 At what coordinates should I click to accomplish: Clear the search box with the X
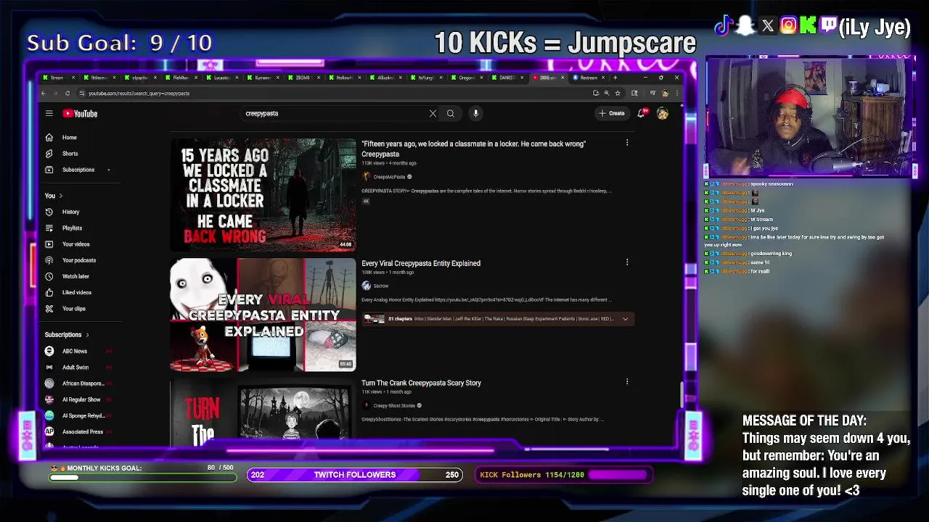pos(433,113)
